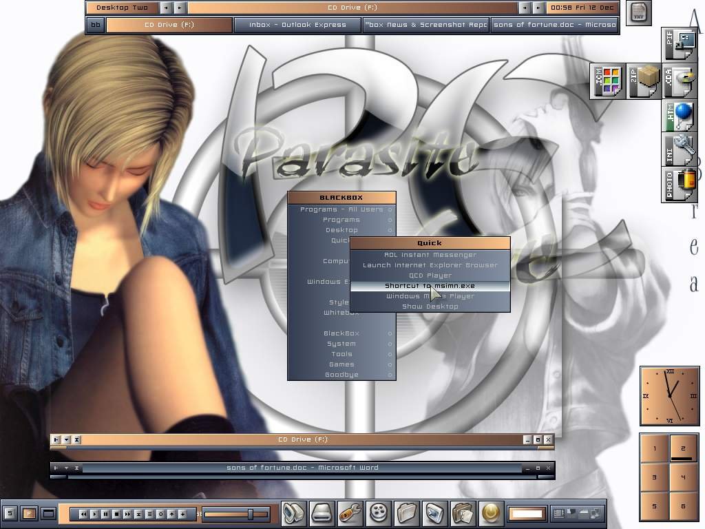Open the wrench tools dock icon
This screenshot has height=529, width=705.
pos(351,512)
